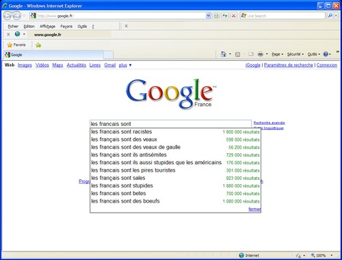The image size is (342, 260).
Task: Open the Print options dropdown arrow
Action: coord(267,54)
